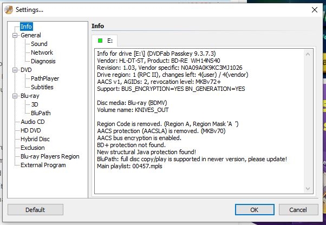Click the DVDFab Passkey app icon in title bar
Viewport: 326px width, 225px height.
(x=9, y=10)
